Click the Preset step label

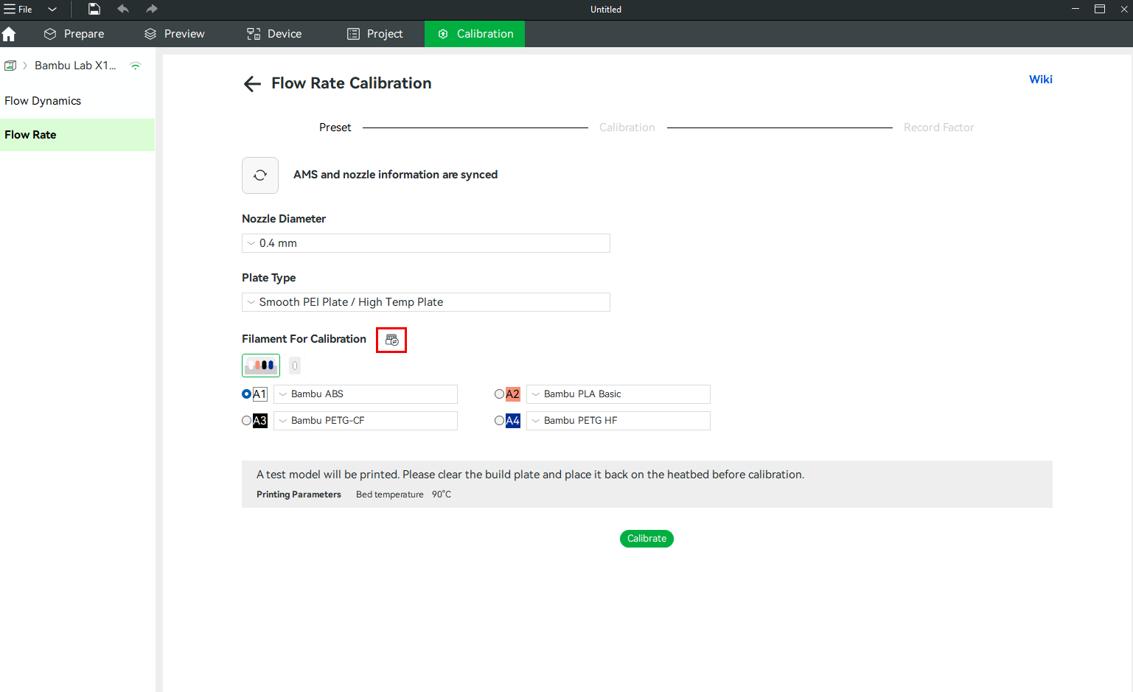pyautogui.click(x=335, y=127)
